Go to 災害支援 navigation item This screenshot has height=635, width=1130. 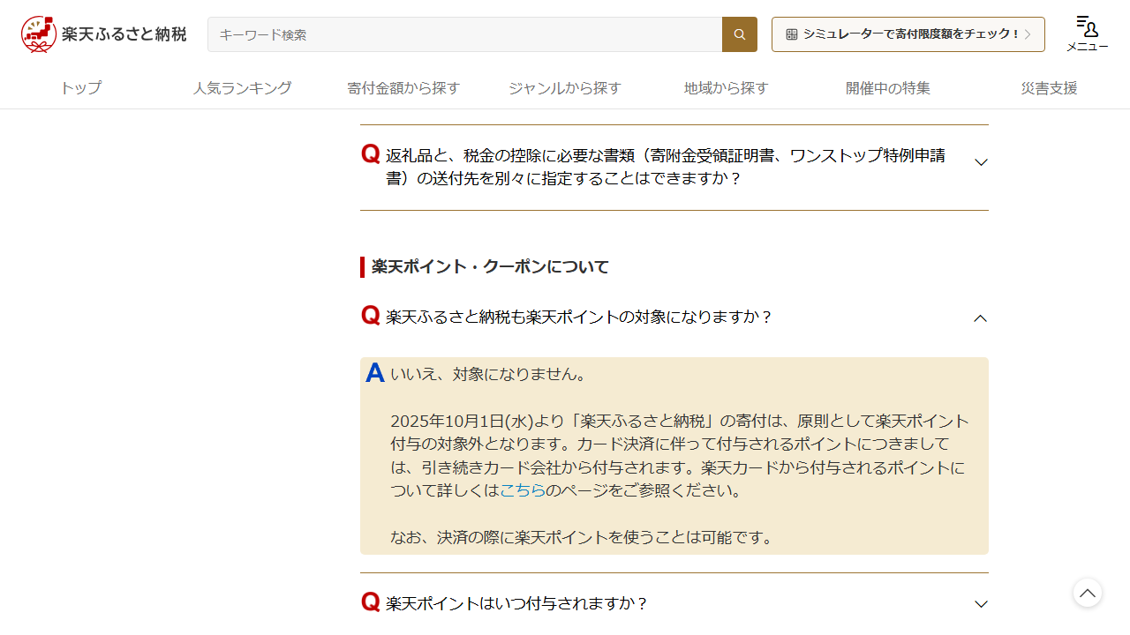(1050, 88)
